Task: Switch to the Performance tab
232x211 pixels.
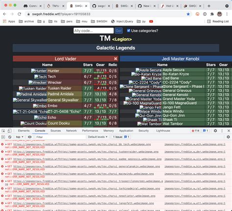Action: 90,131
